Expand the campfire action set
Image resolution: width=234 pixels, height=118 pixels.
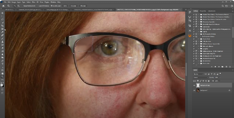coord(199,49)
